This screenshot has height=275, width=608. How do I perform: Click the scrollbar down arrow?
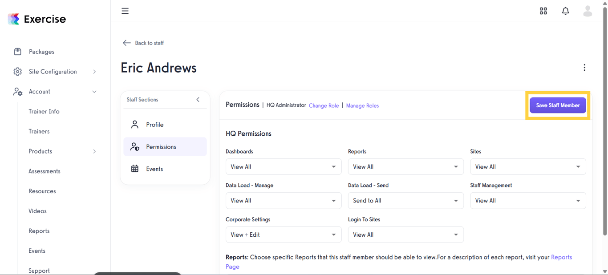[605, 271]
